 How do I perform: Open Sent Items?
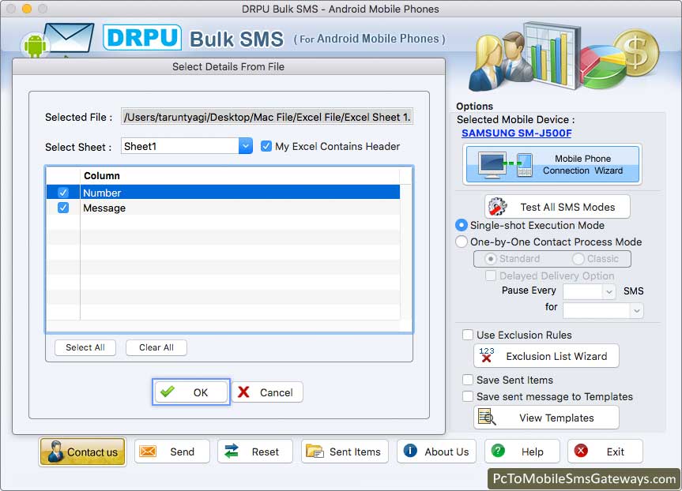(343, 452)
